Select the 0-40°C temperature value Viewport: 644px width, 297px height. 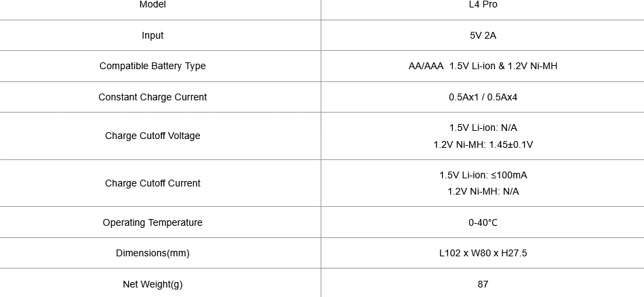pyautogui.click(x=483, y=222)
